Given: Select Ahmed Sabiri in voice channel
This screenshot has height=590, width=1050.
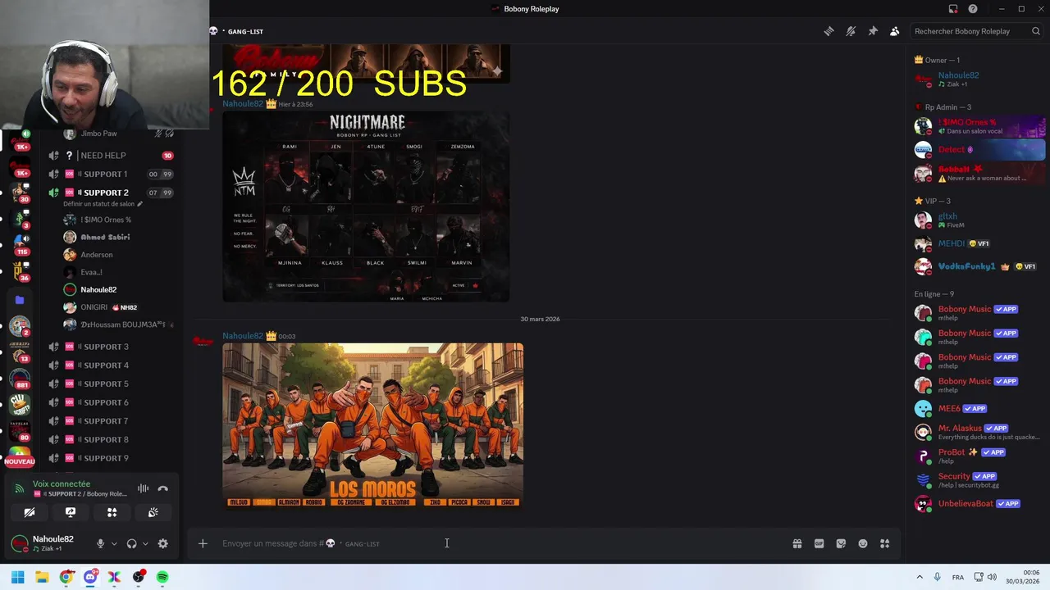Looking at the screenshot, I should pos(105,237).
